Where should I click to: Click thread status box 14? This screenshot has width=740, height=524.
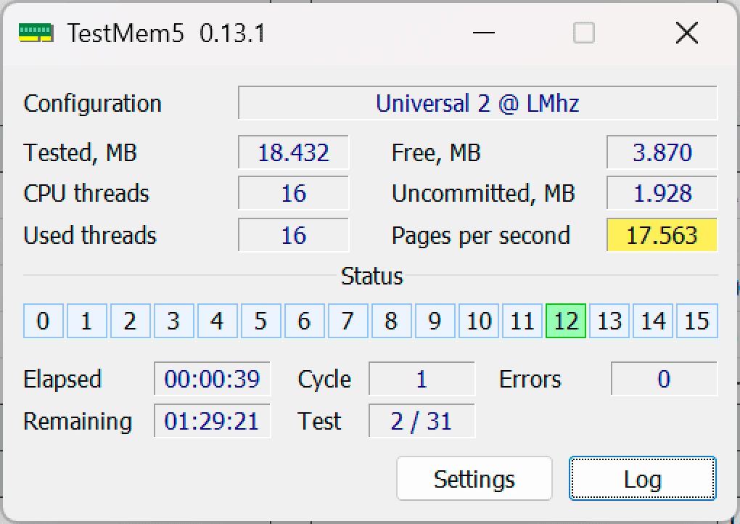click(653, 321)
